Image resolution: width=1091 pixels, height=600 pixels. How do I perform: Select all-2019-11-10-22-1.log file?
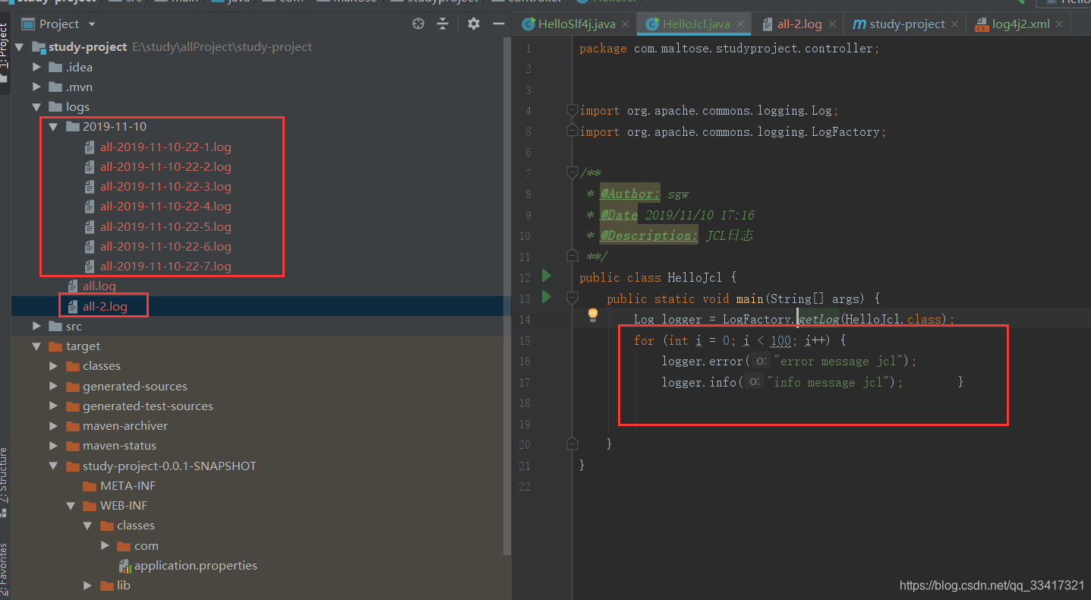tap(166, 147)
